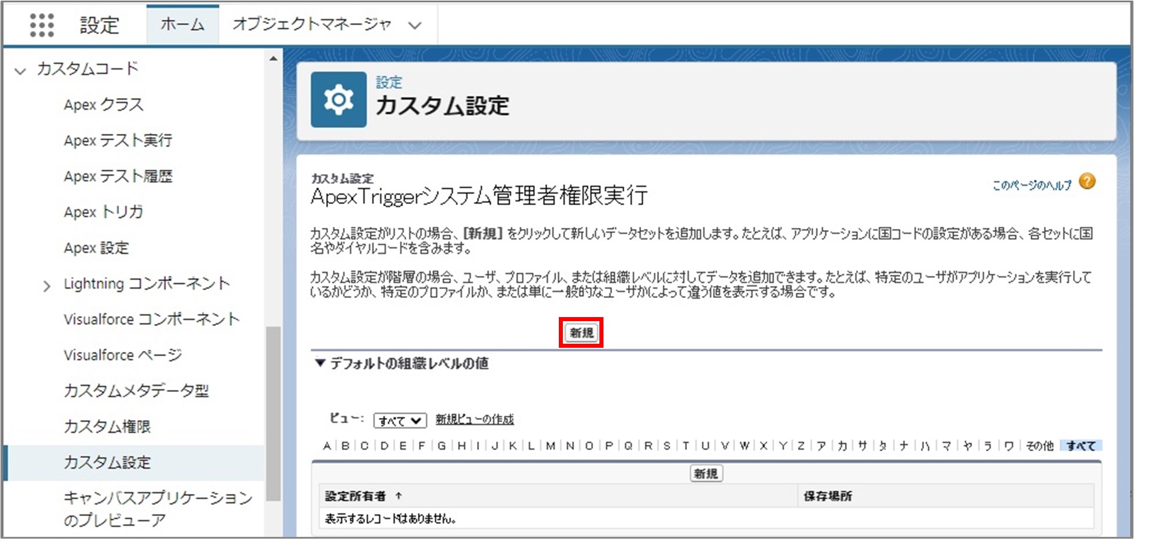Expand the Lightning コンポーネント tree node
This screenshot has width=1175, height=542.
coord(46,286)
